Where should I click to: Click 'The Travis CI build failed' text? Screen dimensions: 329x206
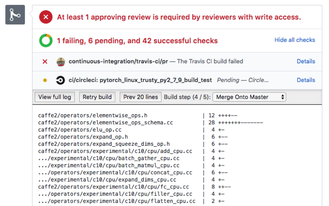pos(210,61)
